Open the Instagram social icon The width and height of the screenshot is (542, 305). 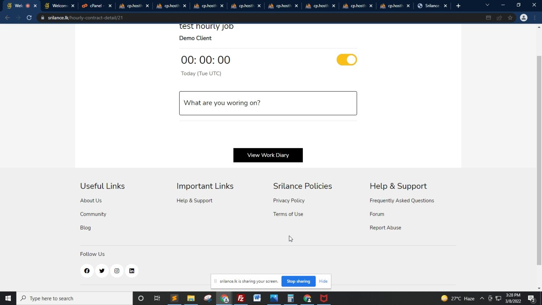117,271
